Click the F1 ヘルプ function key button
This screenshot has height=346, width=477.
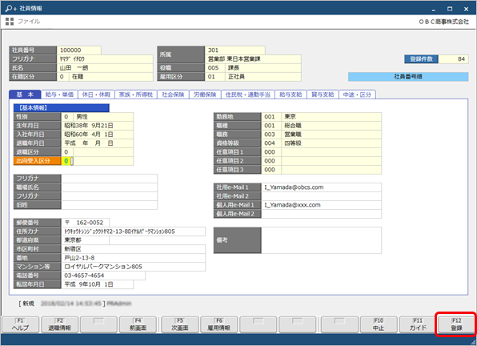pyautogui.click(x=20, y=324)
